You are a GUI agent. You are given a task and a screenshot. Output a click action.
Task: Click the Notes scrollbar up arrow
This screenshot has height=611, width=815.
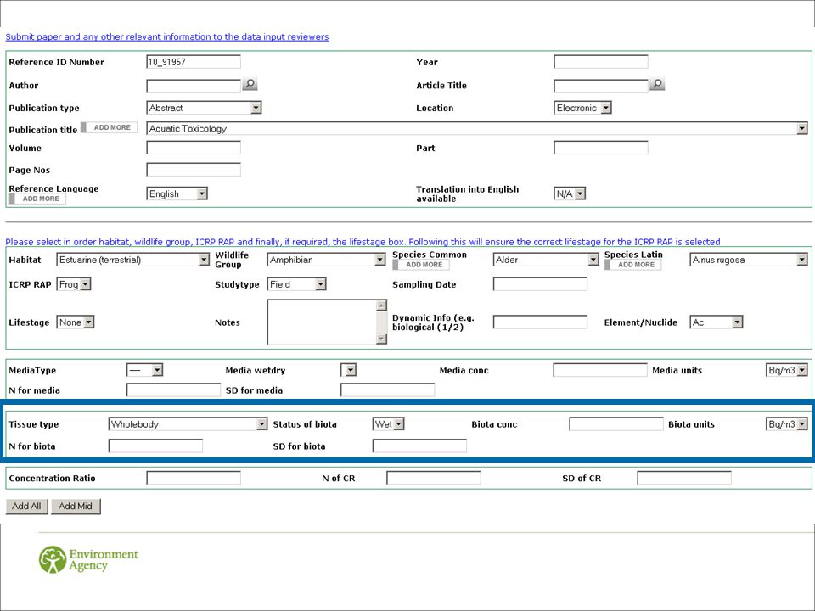coord(381,305)
